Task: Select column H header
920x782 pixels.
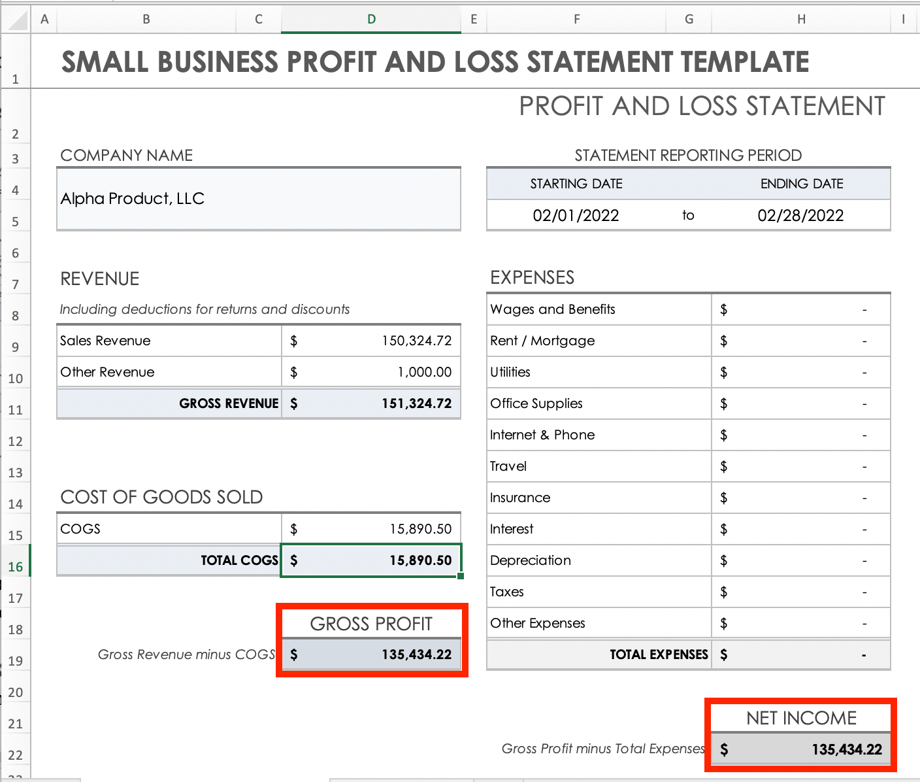Action: 801,19
